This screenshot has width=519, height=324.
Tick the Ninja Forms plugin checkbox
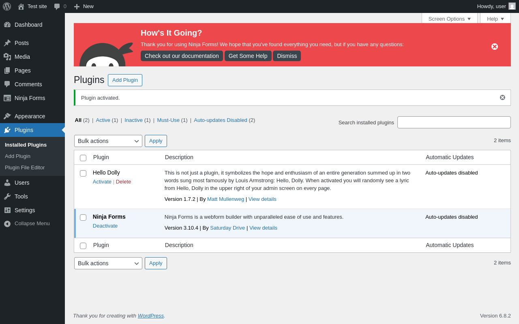tap(83, 217)
